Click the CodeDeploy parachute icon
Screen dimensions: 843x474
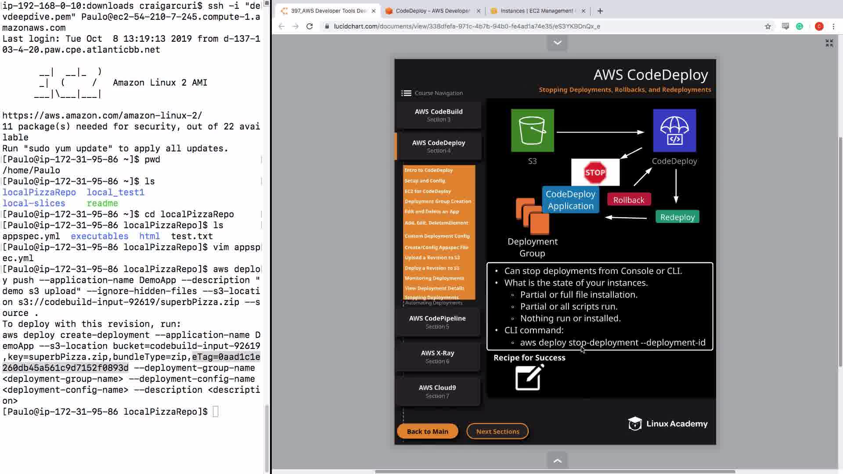674,130
